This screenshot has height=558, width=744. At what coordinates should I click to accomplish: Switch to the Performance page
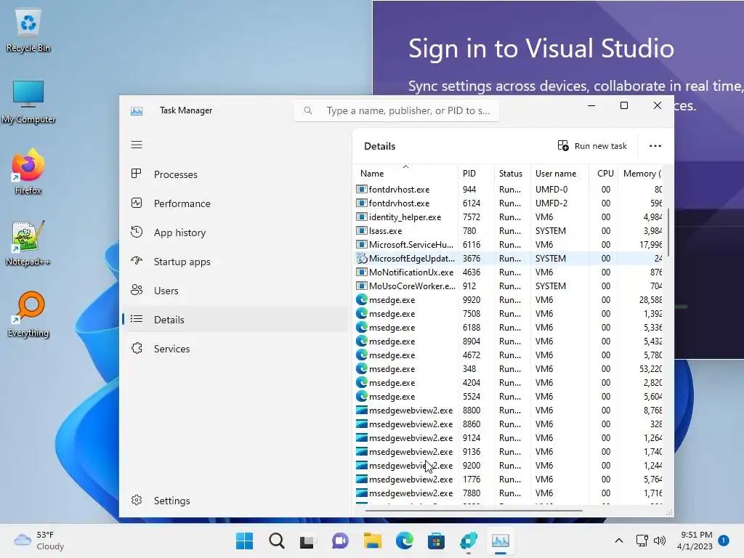tap(235, 203)
